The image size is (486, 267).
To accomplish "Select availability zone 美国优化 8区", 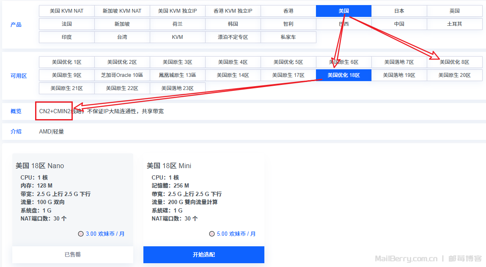I will (x=454, y=62).
